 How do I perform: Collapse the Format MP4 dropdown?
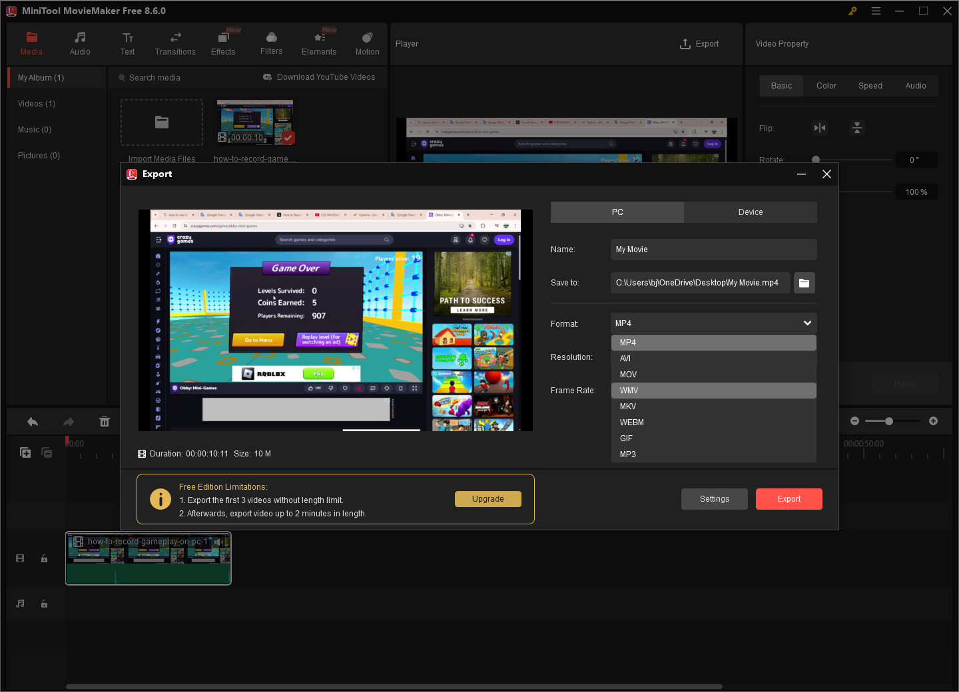click(714, 323)
